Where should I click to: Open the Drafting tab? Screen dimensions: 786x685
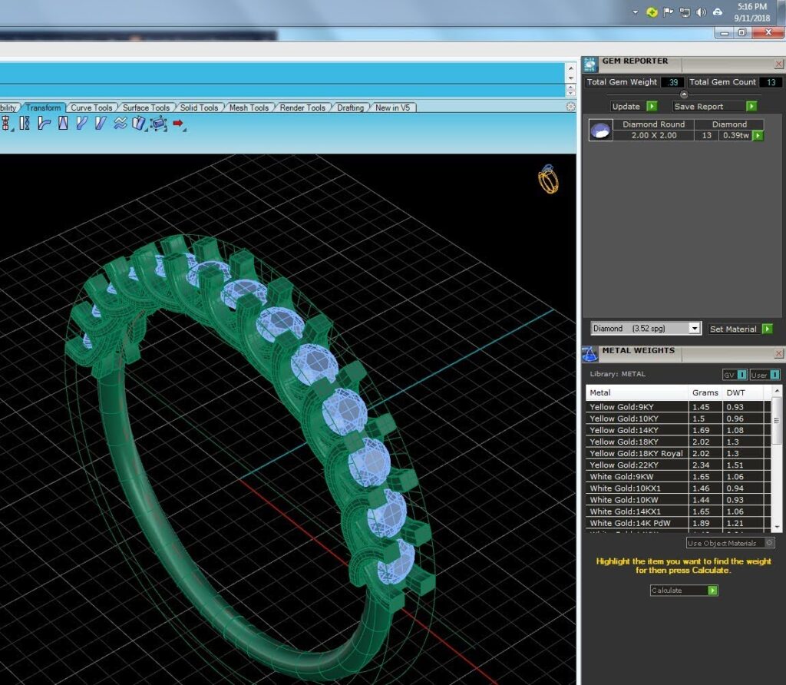coord(350,108)
